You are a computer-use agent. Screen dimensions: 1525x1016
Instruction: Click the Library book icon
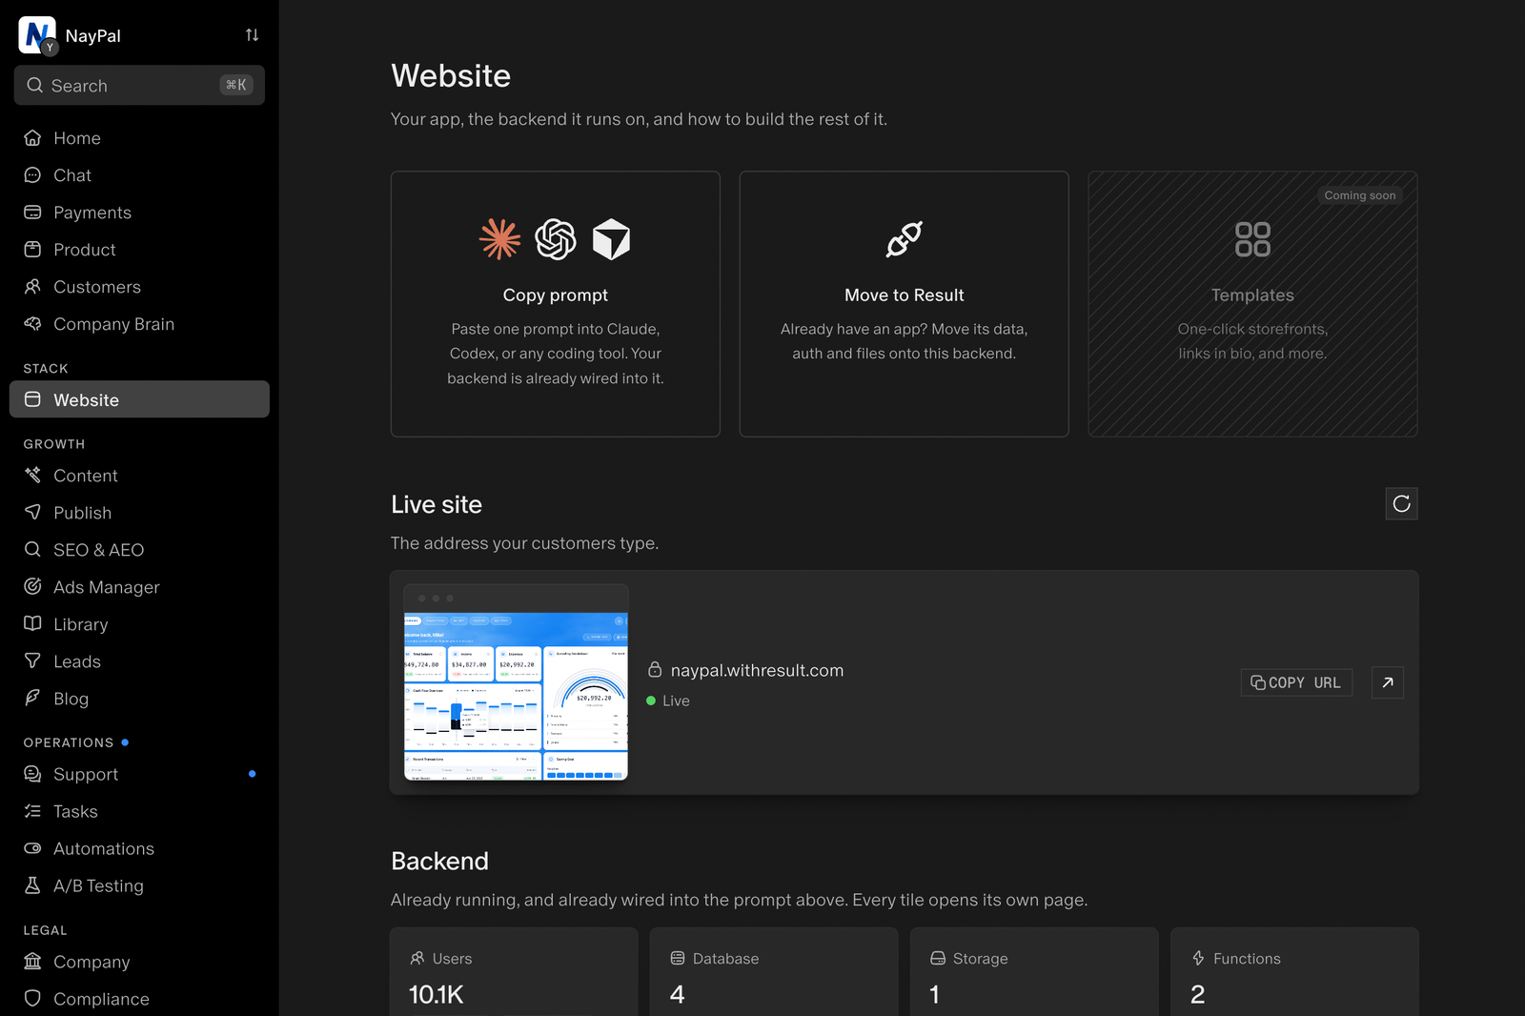(x=32, y=623)
